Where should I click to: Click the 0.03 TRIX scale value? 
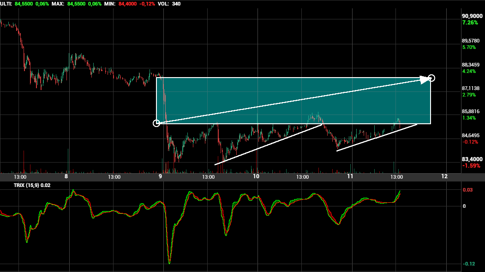[467, 190]
